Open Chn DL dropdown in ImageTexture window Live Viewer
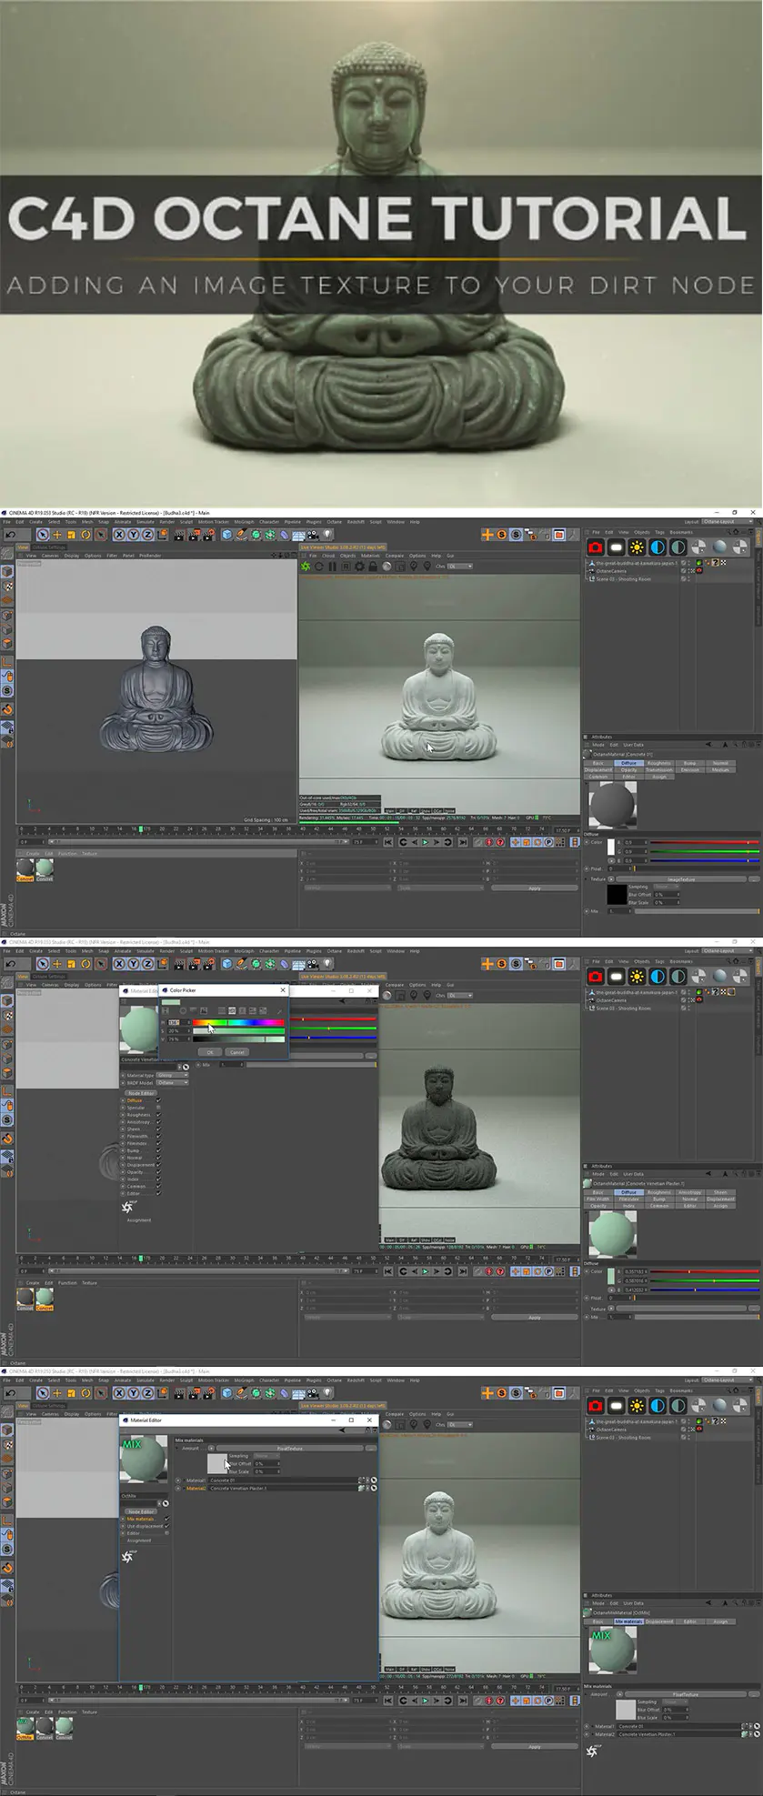Screen dimensions: 763x1796 pos(459,567)
